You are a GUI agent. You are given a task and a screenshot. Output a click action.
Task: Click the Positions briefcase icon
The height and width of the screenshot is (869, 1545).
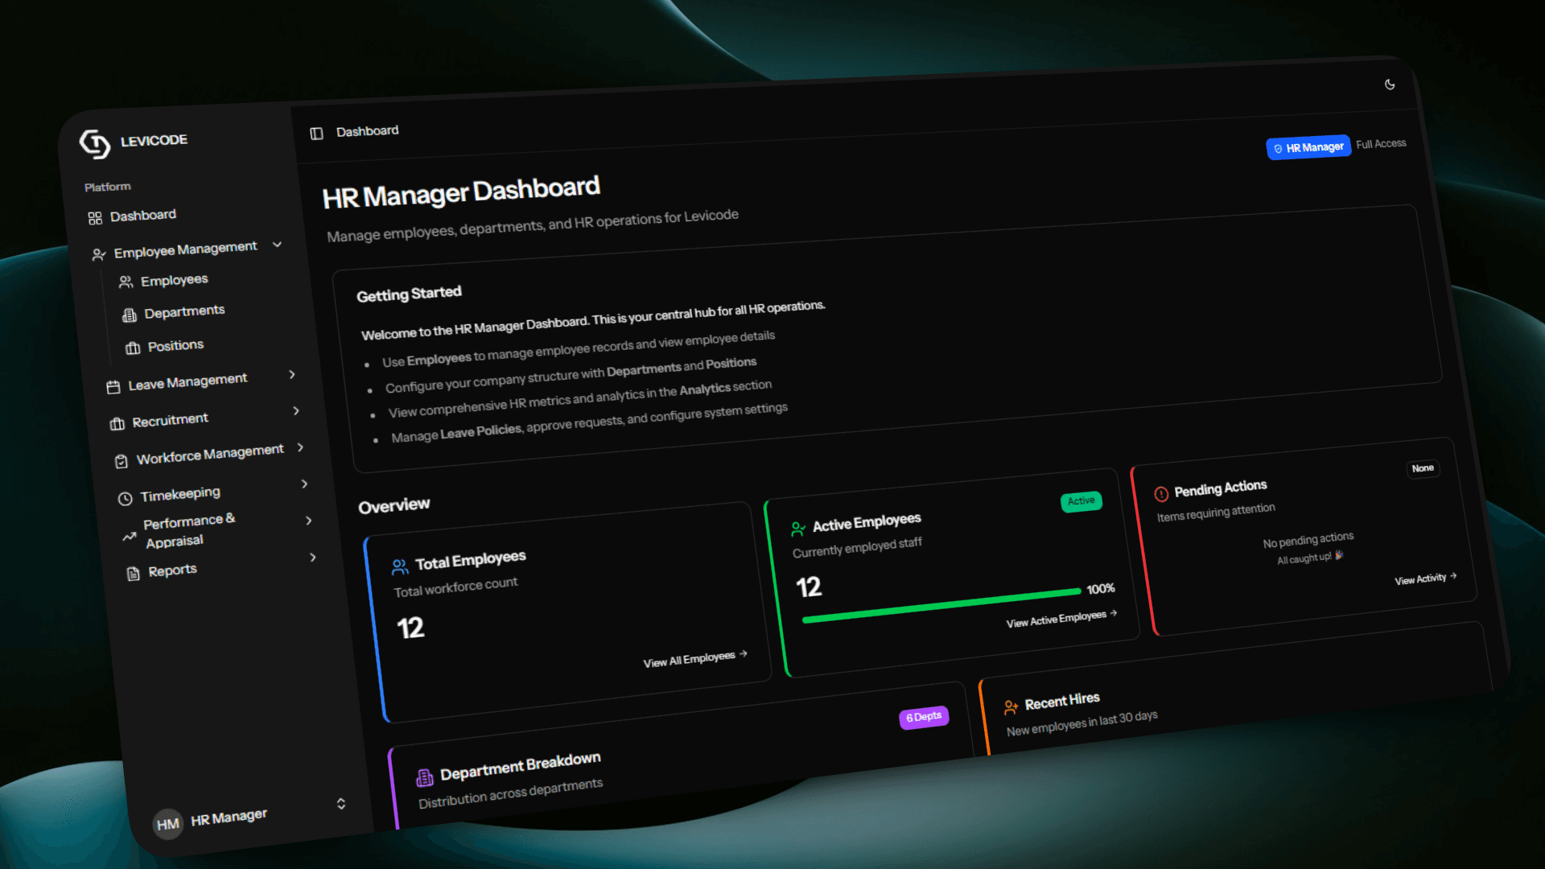pyautogui.click(x=133, y=348)
